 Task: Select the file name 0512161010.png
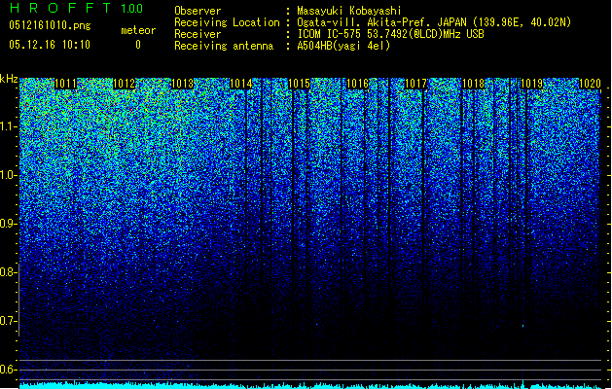[50, 25]
